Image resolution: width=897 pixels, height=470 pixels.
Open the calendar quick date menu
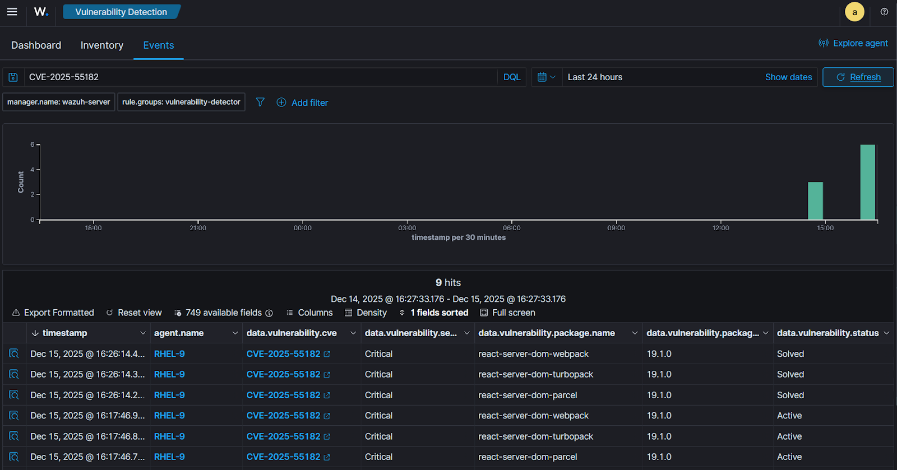coord(547,77)
